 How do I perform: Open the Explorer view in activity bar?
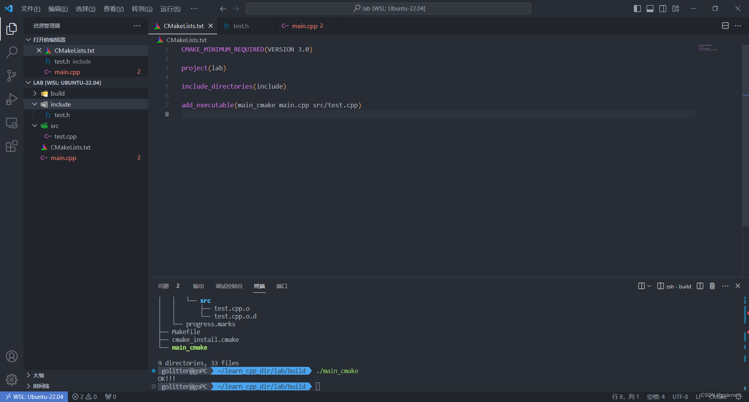point(12,29)
